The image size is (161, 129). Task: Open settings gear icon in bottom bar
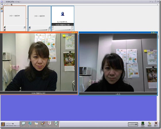click(149, 124)
